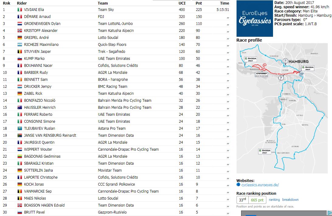The width and height of the screenshot is (332, 216).
Task: Click the winner time 5:15:51
Action: [x=223, y=9]
